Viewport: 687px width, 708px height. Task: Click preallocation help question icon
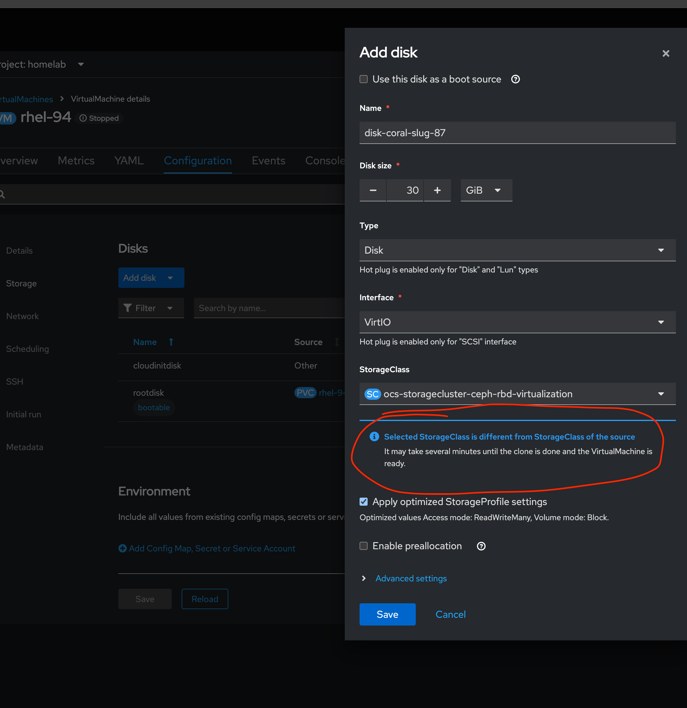481,546
